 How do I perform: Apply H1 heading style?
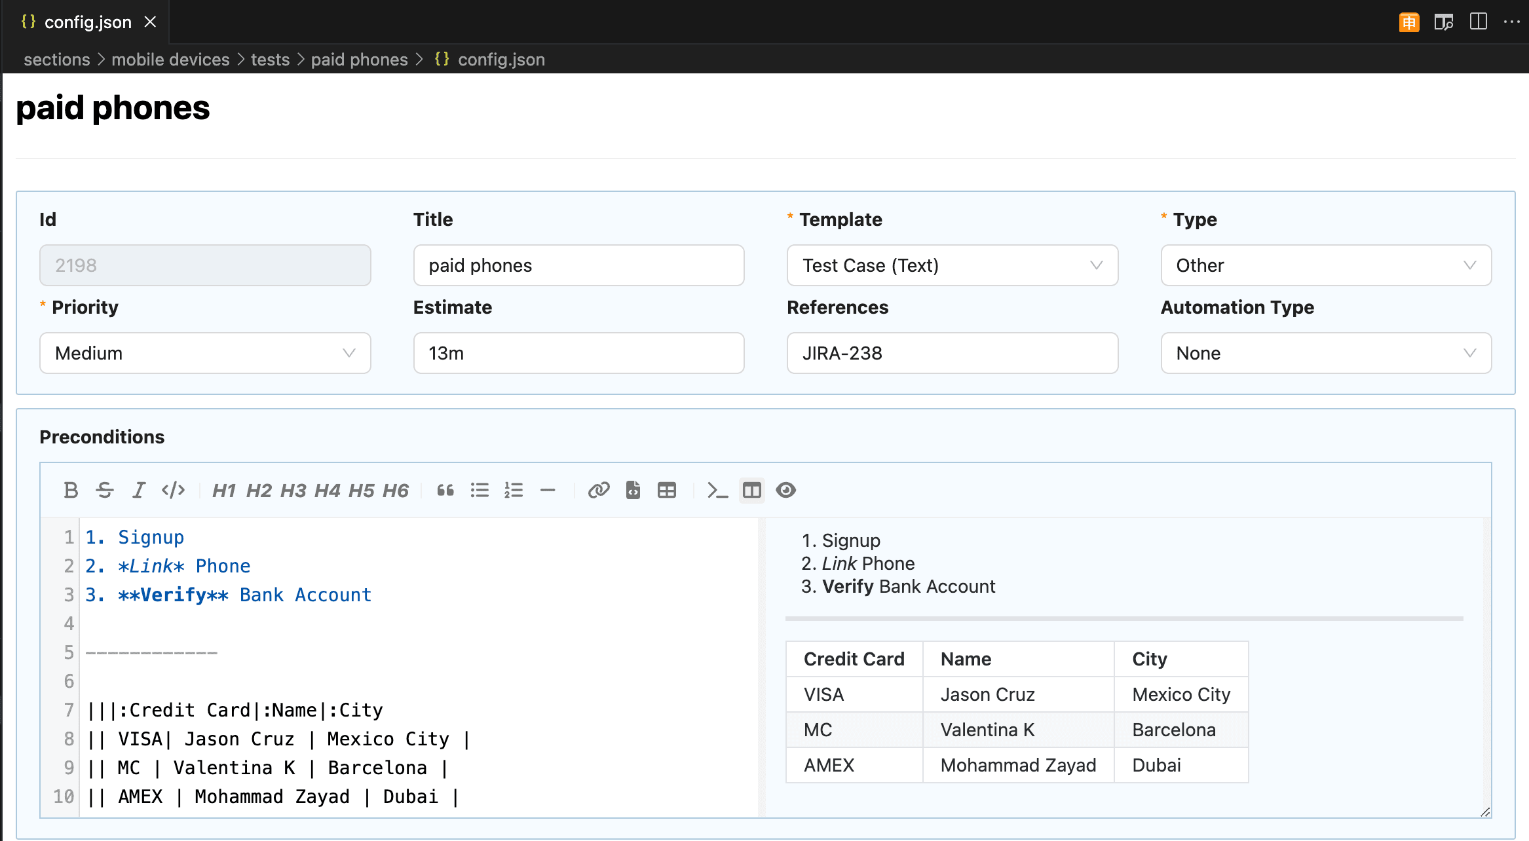[224, 490]
